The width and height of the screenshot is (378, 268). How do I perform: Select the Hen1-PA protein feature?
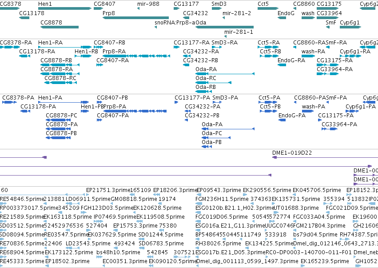(64, 102)
